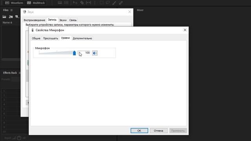Image resolution: width=251 pixels, height=141 pixels.
Task: Open Воспроизведение tab in Звук window
Action: (34, 20)
